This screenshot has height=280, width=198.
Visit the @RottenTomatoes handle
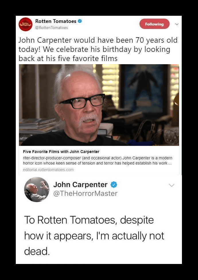52,28
